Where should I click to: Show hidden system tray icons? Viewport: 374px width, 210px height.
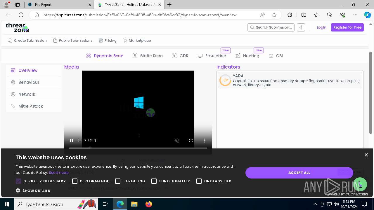pyautogui.click(x=315, y=204)
